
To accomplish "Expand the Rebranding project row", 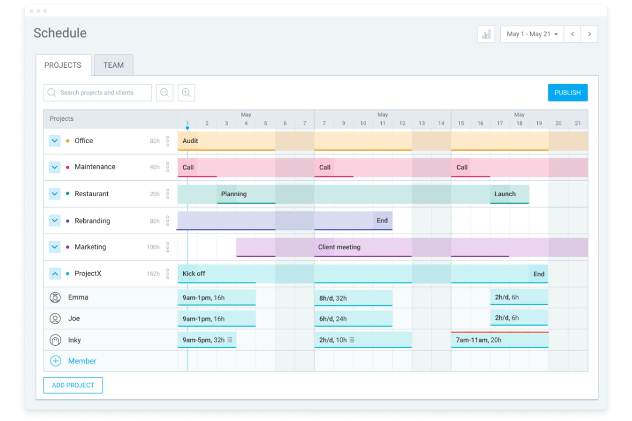I will 55,221.
